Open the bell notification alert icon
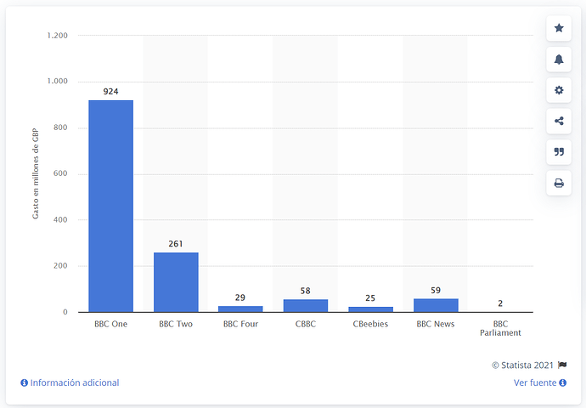 (x=559, y=59)
